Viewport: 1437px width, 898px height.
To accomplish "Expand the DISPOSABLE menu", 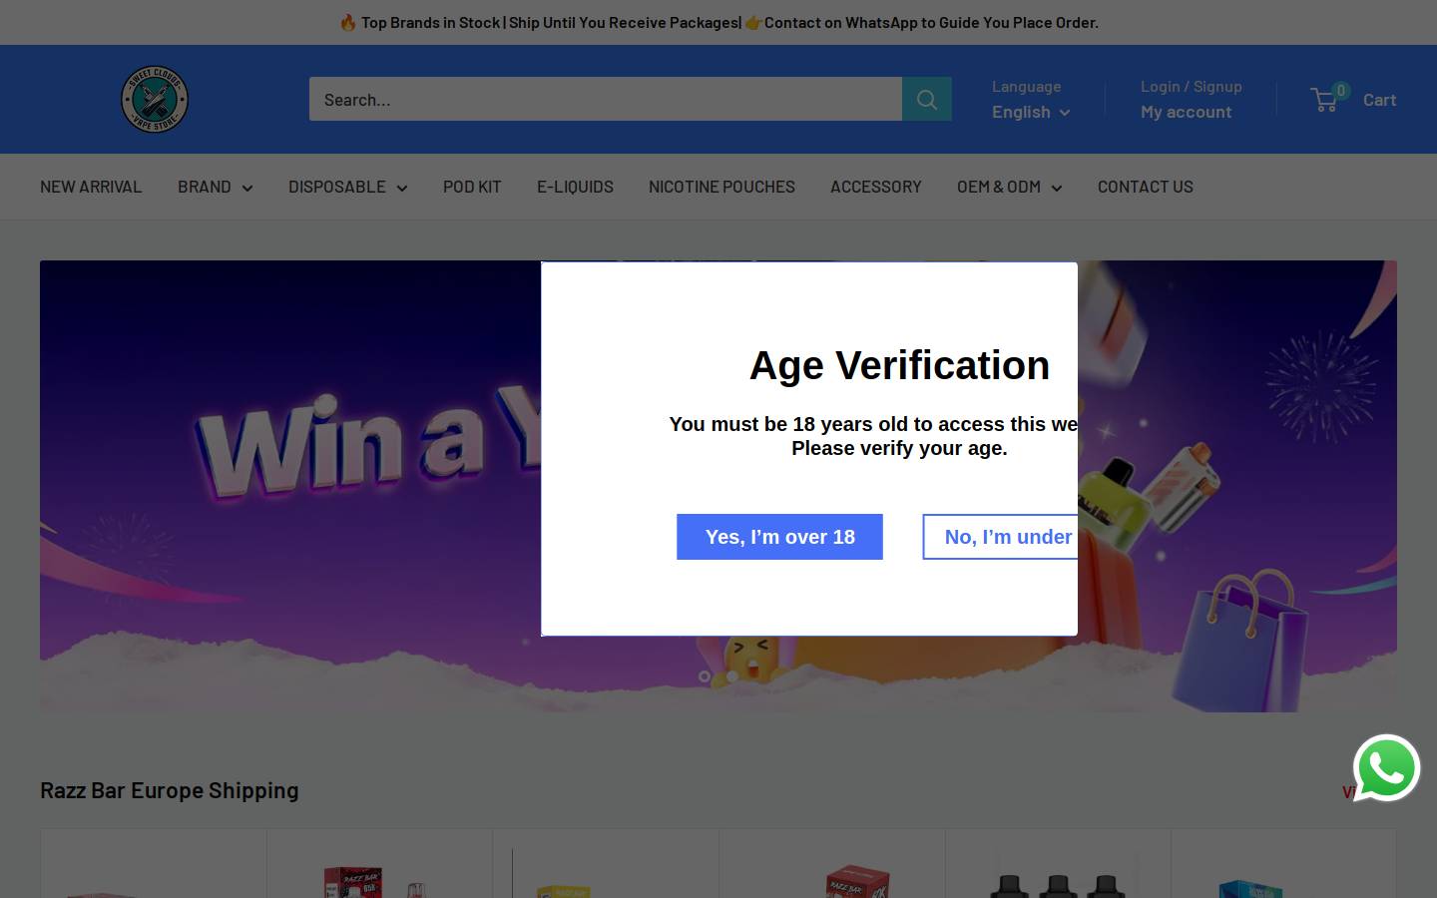I will point(347,187).
